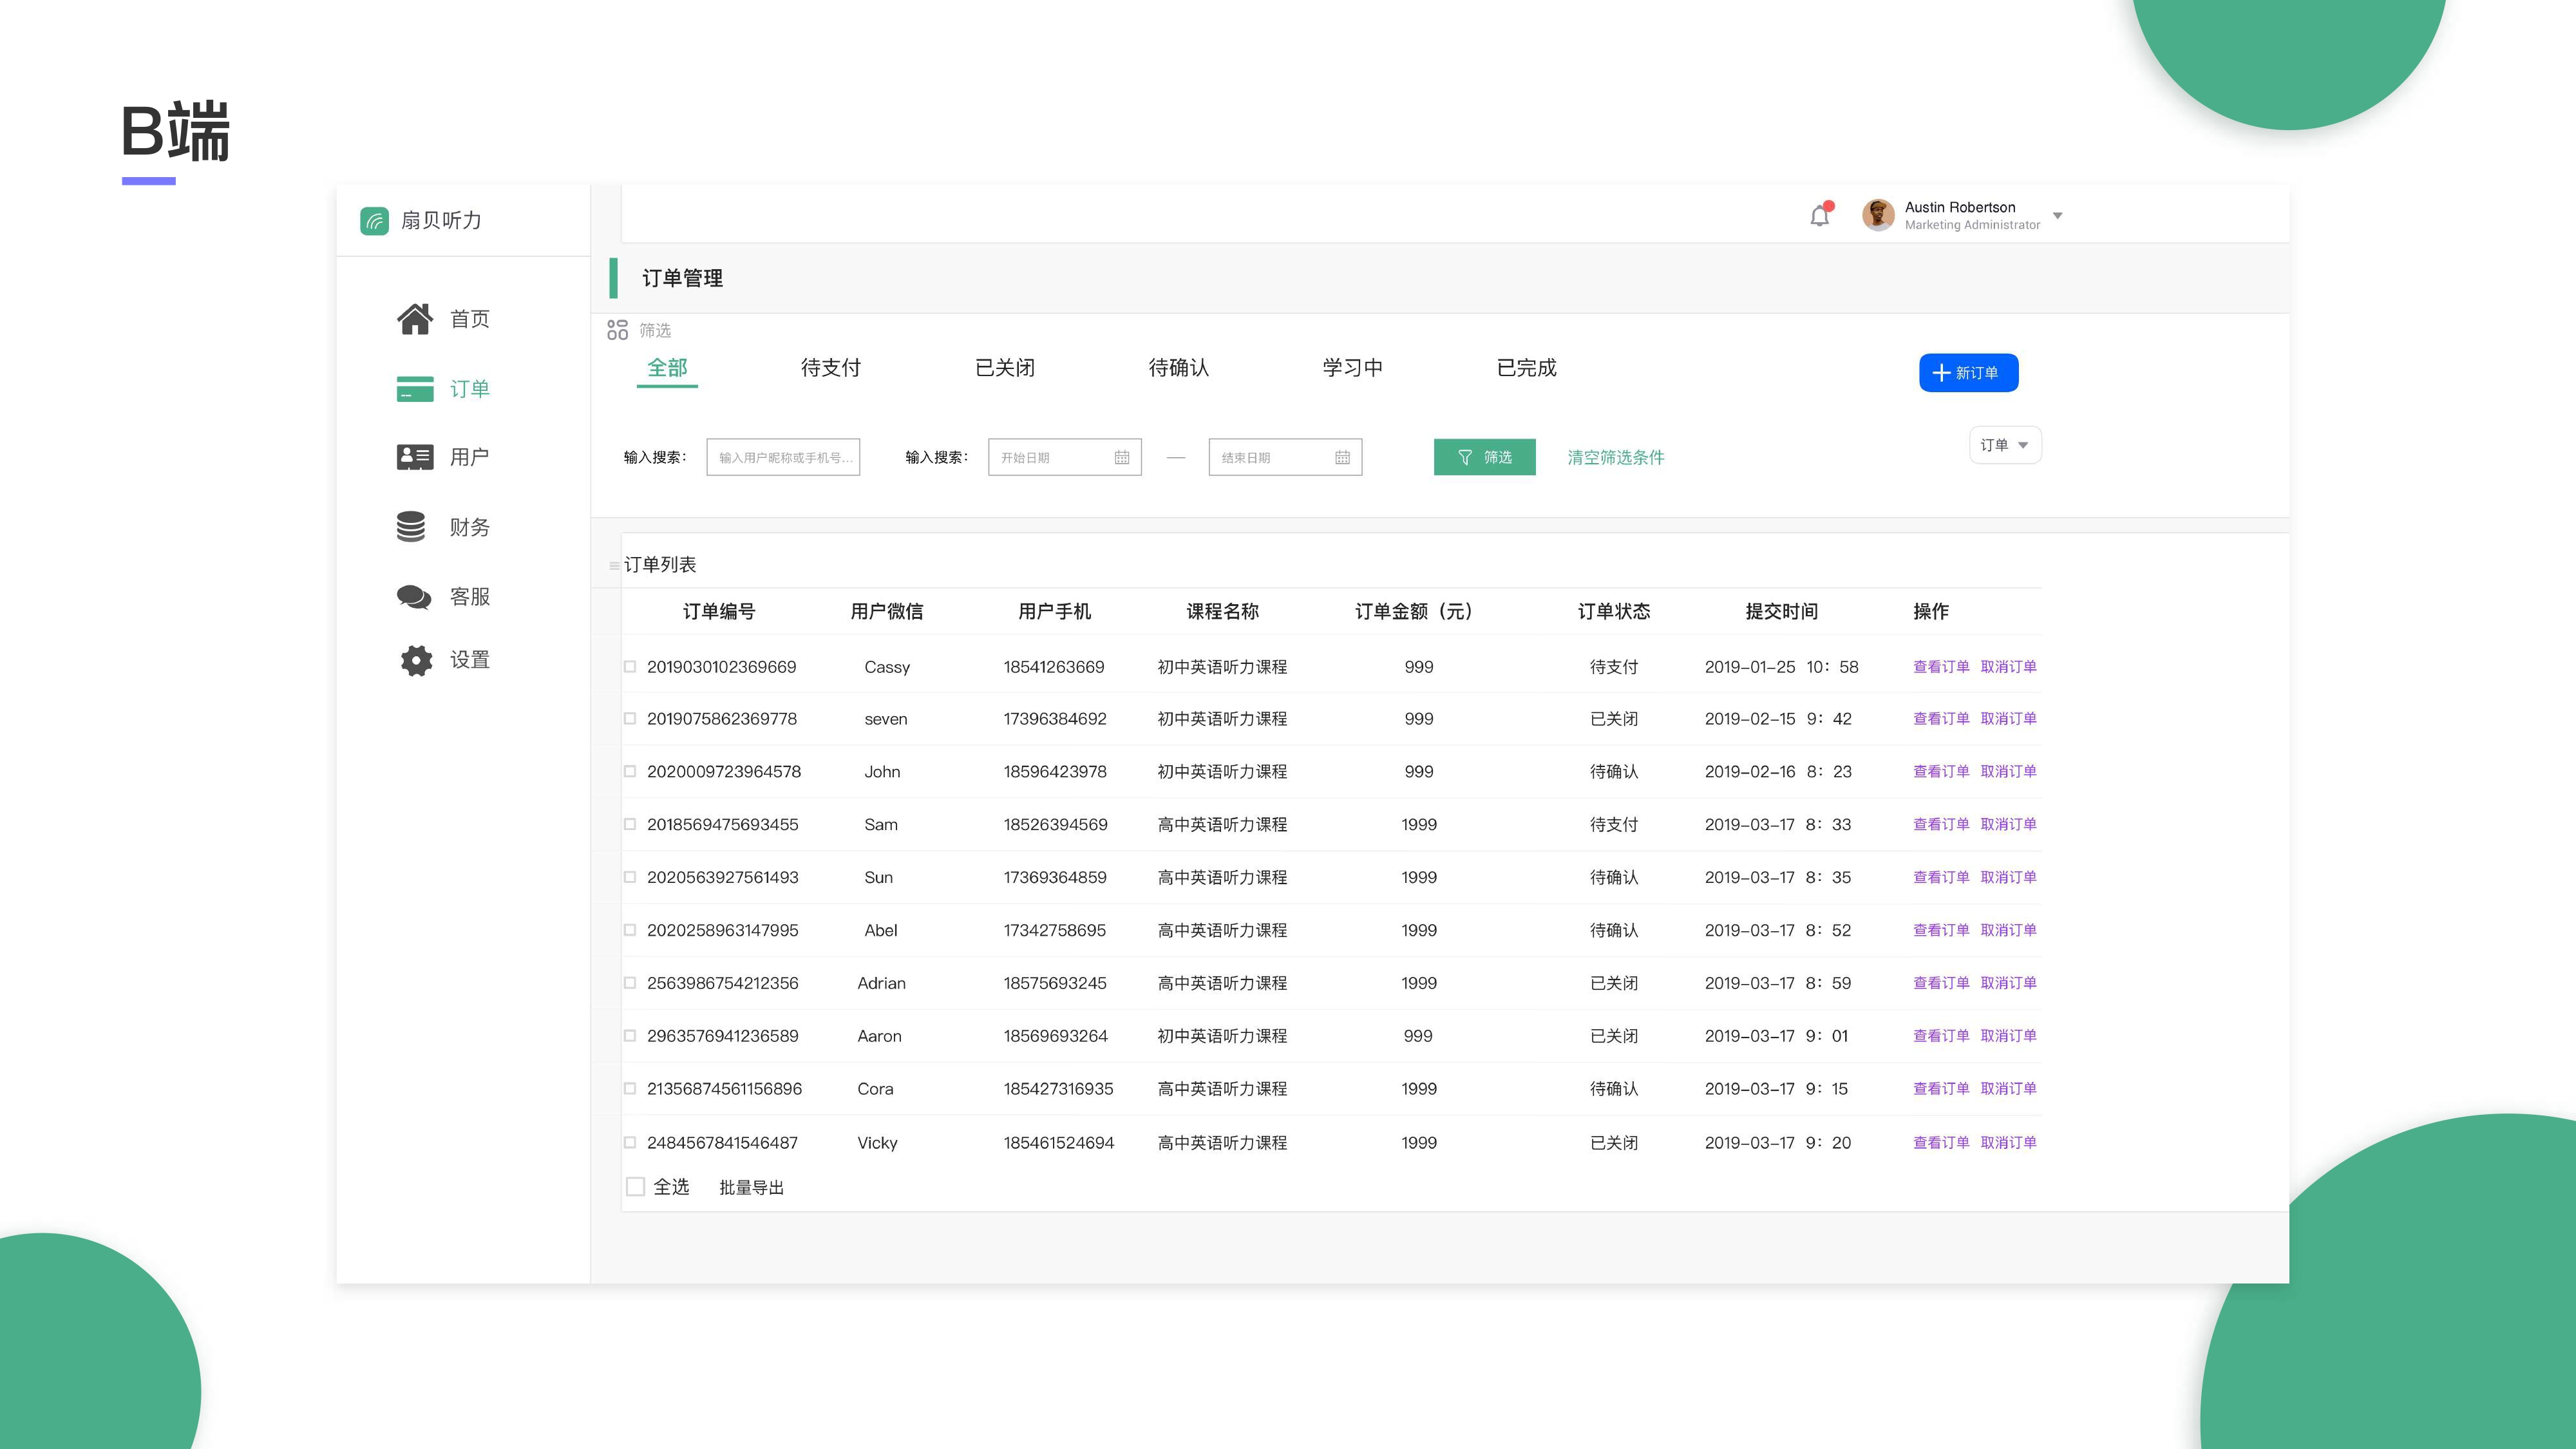Click the 开始日期 date input
This screenshot has width=2576, height=1449.
click(x=1065, y=457)
